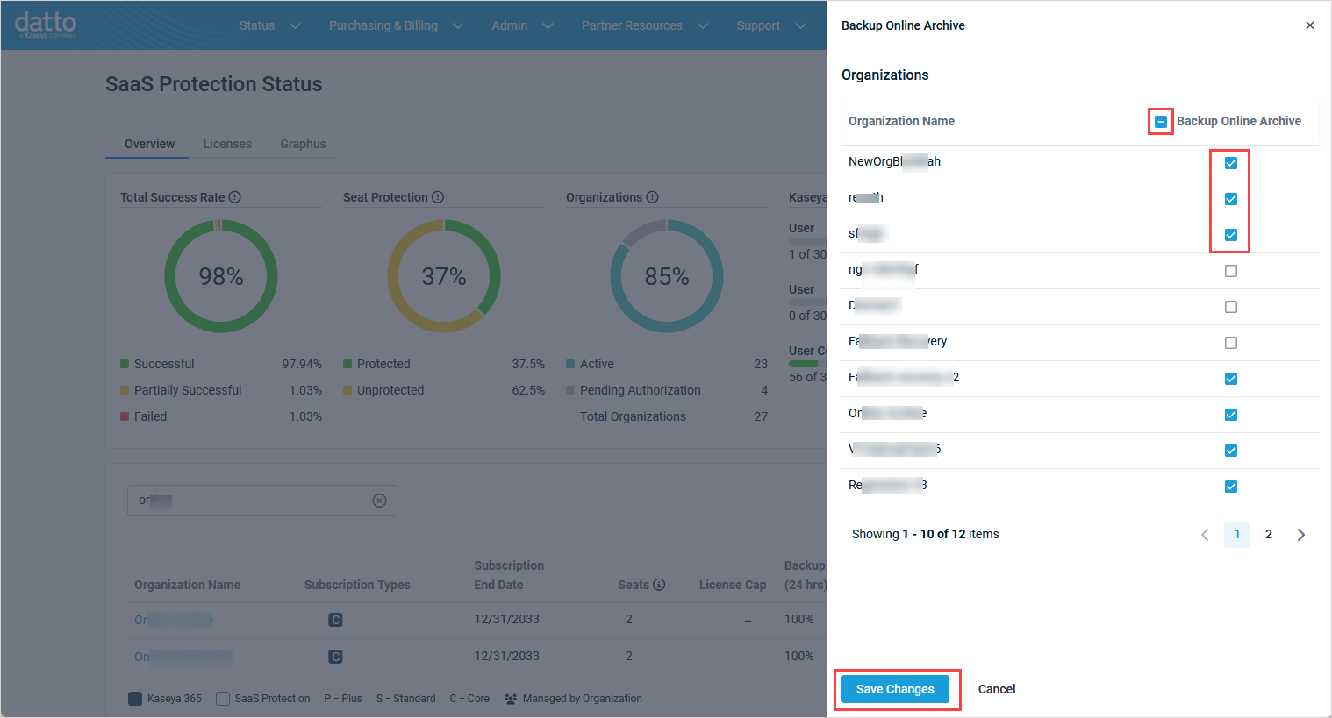Open the Graphus tab
Screen dimensions: 1332x718
click(x=303, y=144)
